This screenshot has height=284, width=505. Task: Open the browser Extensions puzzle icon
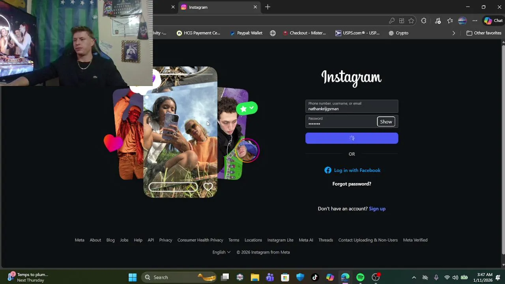coord(424,21)
